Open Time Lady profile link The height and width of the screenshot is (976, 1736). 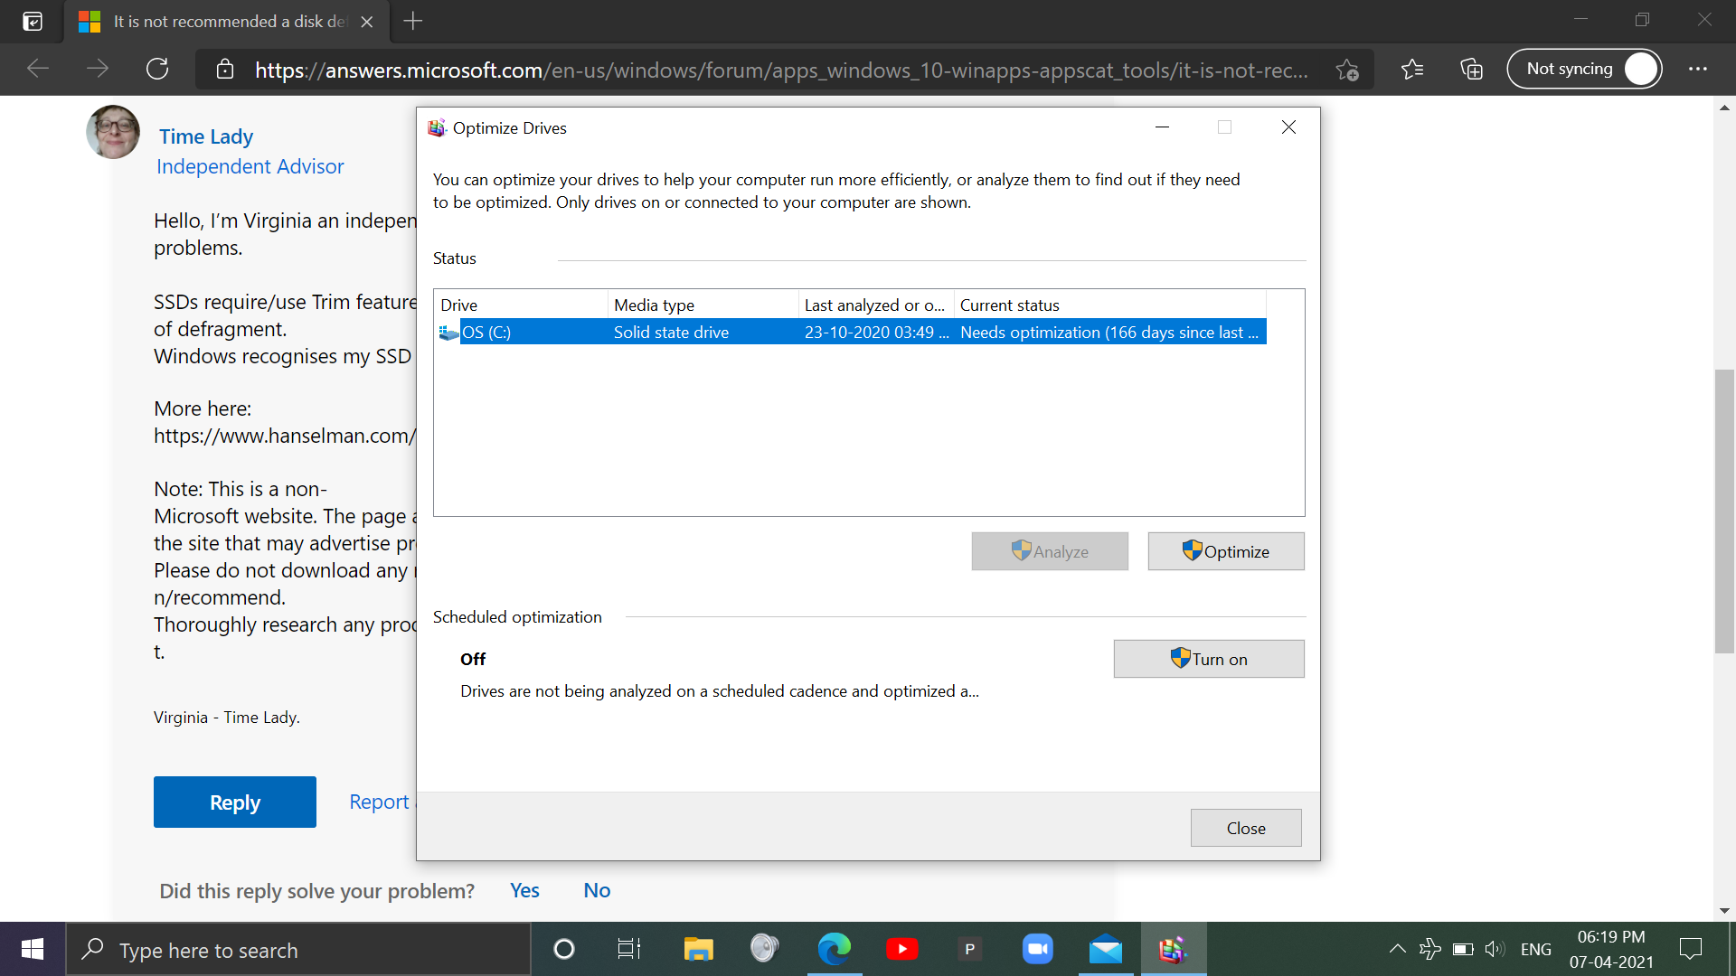pos(206,136)
